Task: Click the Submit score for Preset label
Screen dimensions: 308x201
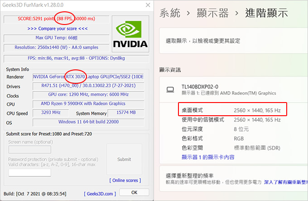Action: coord(49,134)
